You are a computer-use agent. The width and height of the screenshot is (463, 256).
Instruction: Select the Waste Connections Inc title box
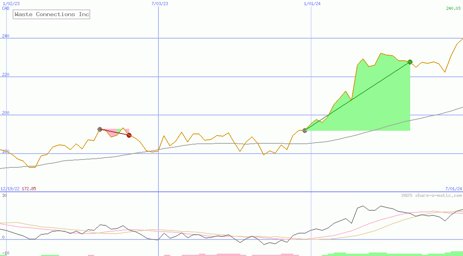pyautogui.click(x=52, y=15)
